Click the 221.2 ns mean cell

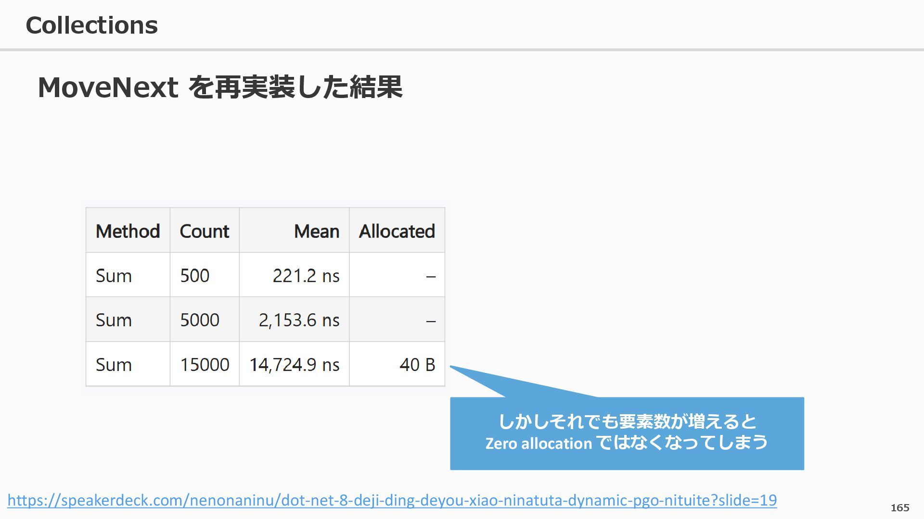tap(306, 276)
